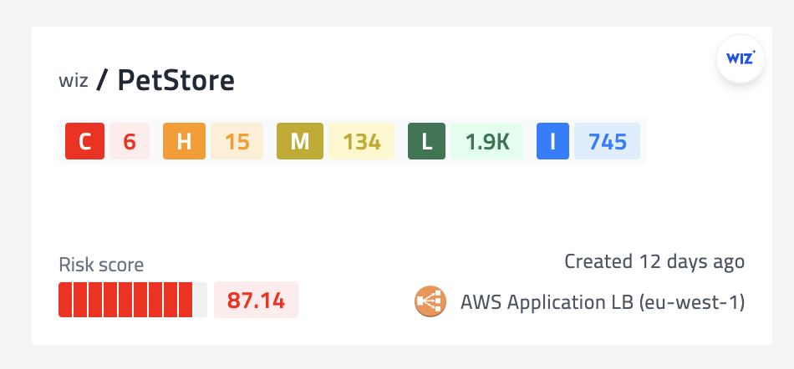Click the 'wiz' organization prefix
This screenshot has height=369, width=794.
point(74,81)
